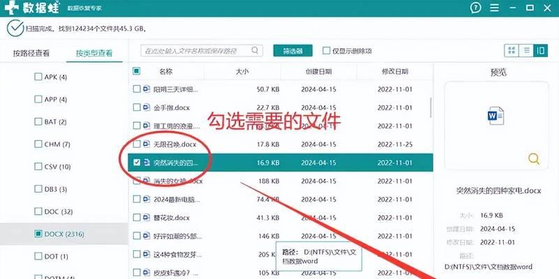This screenshot has width=559, height=279.
Task: Check the APP (4) type checkbox
Action: tap(38, 100)
